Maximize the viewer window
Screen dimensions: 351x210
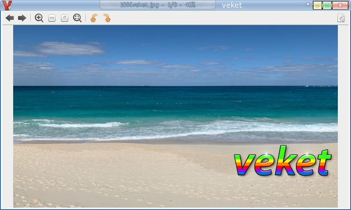(327, 5)
